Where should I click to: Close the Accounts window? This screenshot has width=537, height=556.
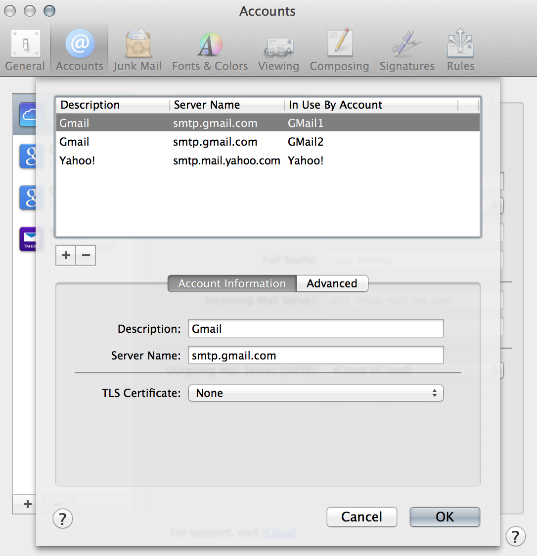click(x=10, y=11)
